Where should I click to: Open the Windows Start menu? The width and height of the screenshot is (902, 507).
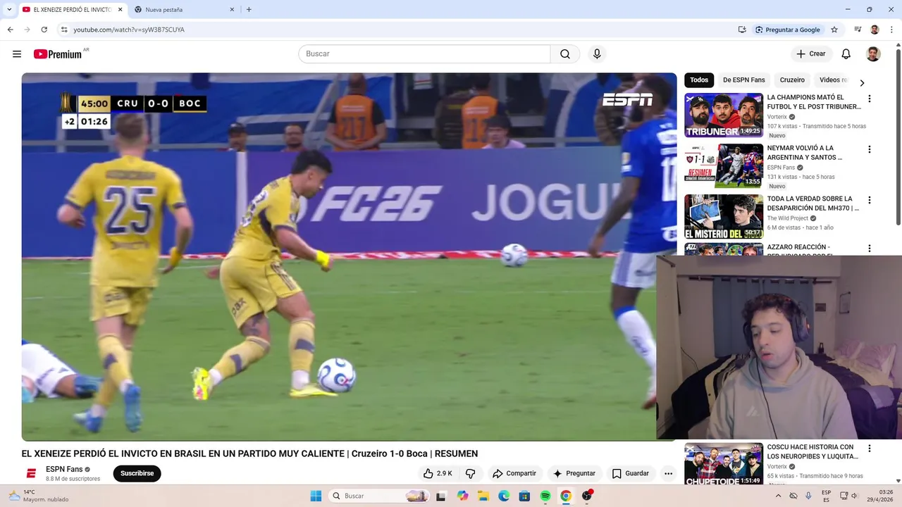(316, 496)
